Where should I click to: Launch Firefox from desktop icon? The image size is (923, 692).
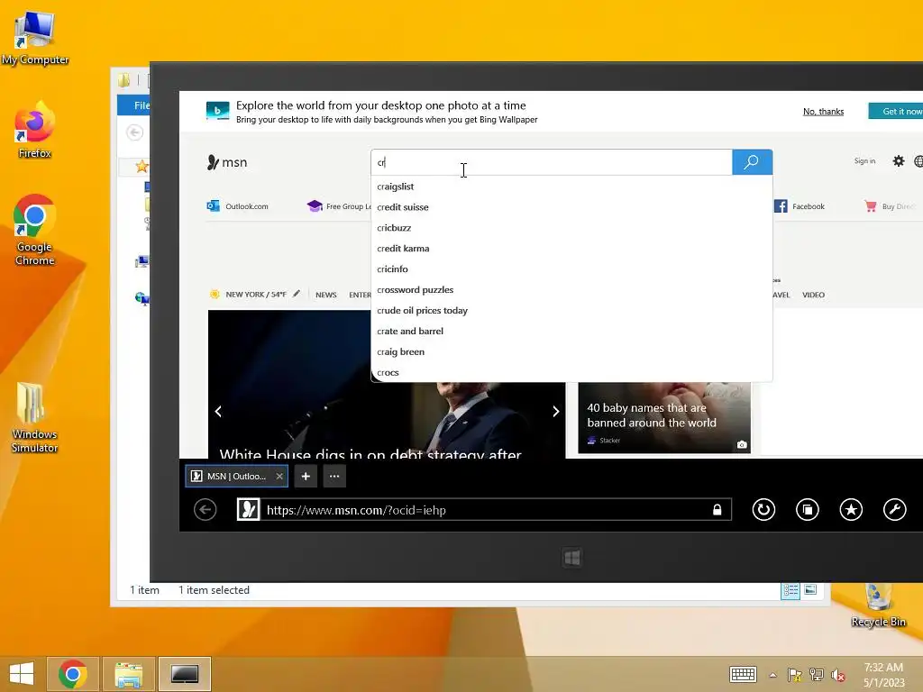(x=35, y=131)
